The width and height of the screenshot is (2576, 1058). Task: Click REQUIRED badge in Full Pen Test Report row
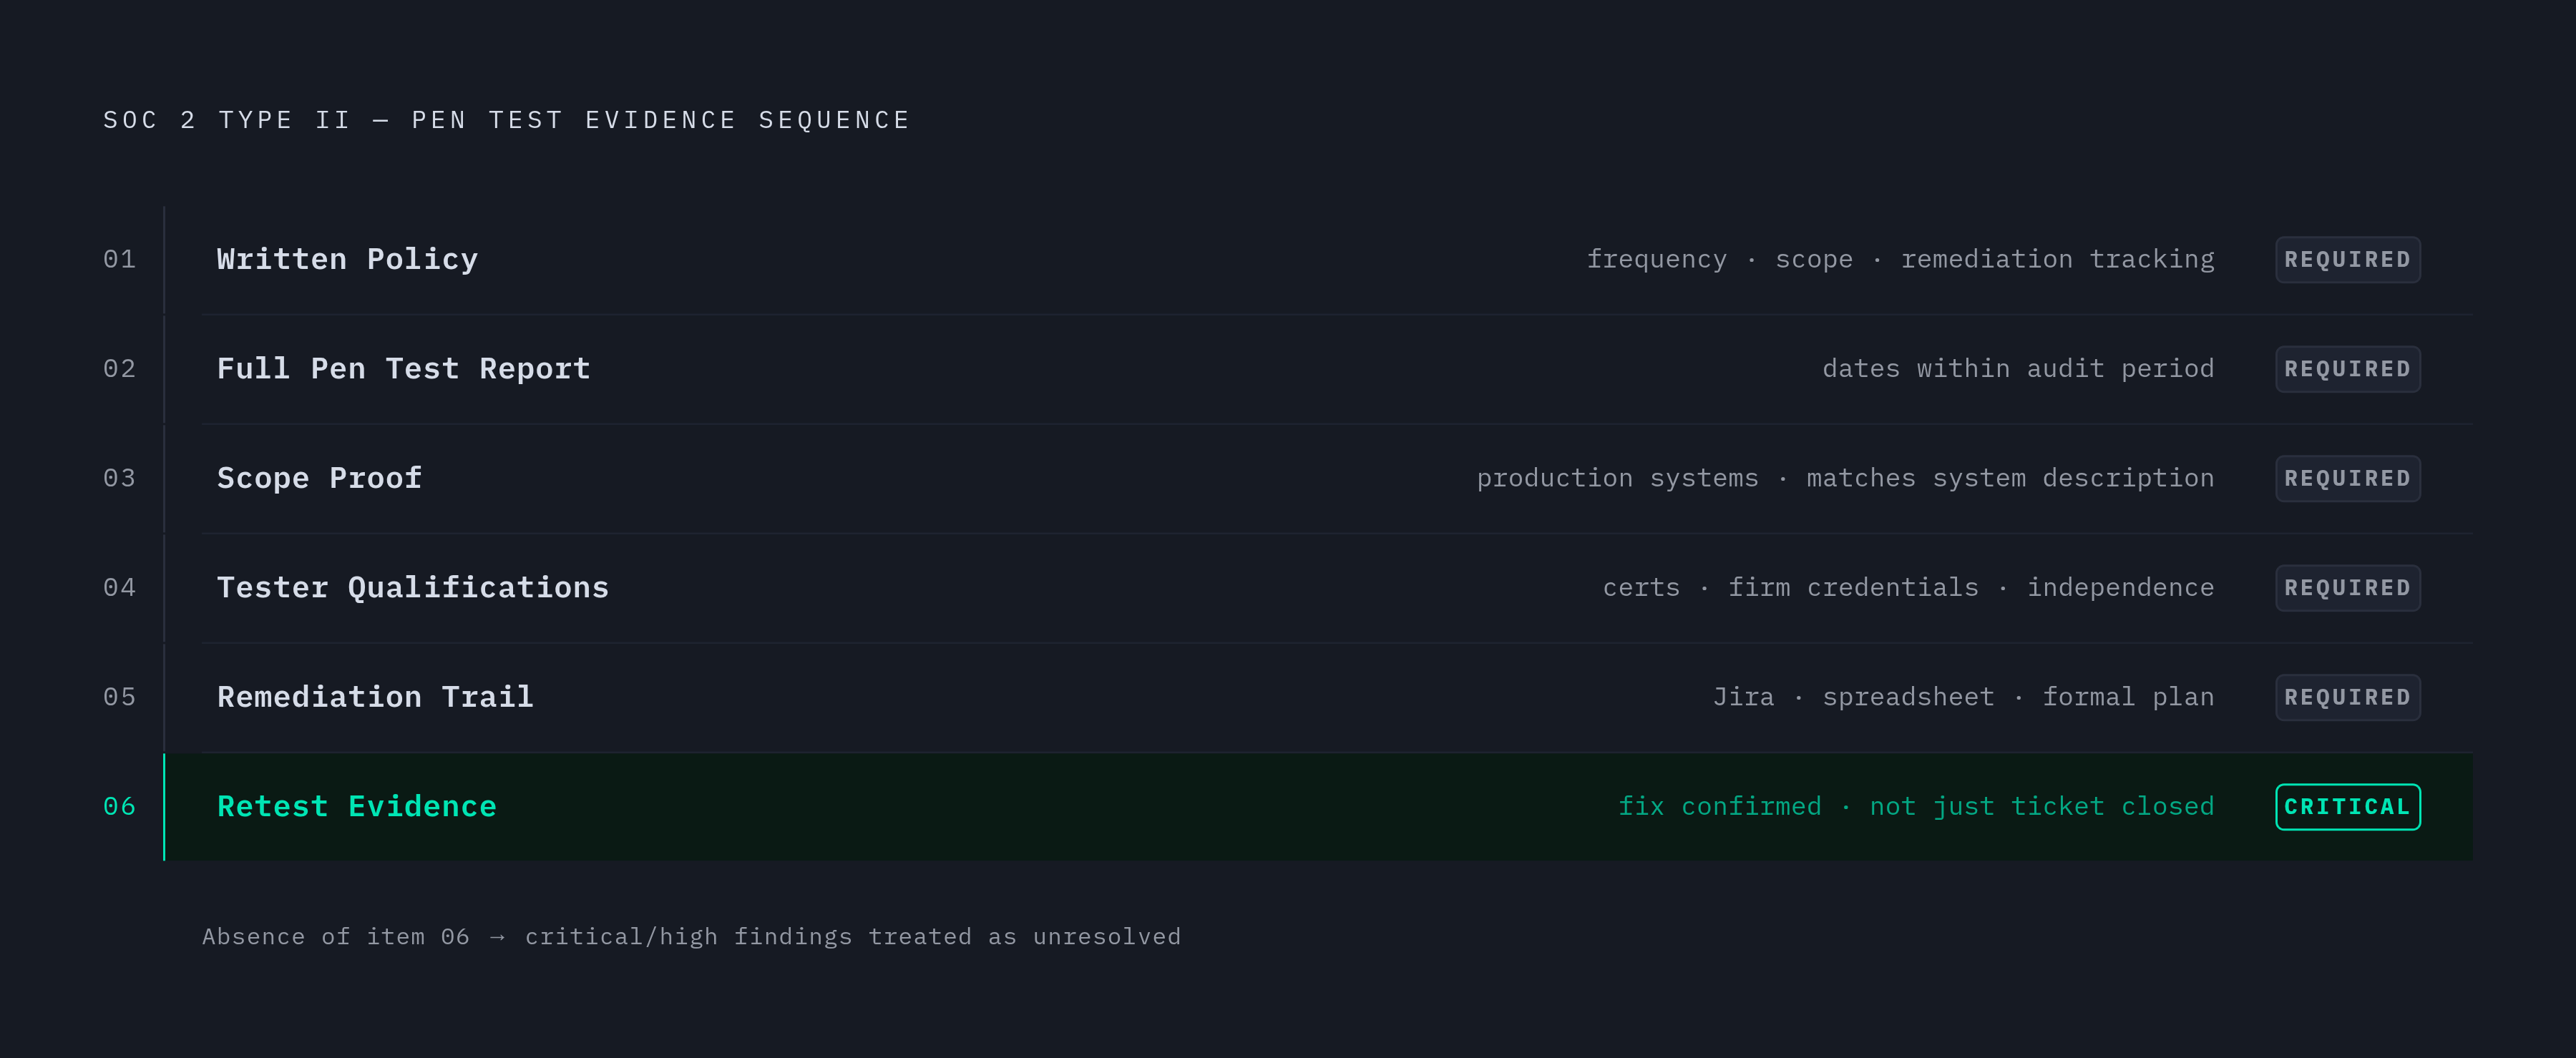(x=2347, y=369)
